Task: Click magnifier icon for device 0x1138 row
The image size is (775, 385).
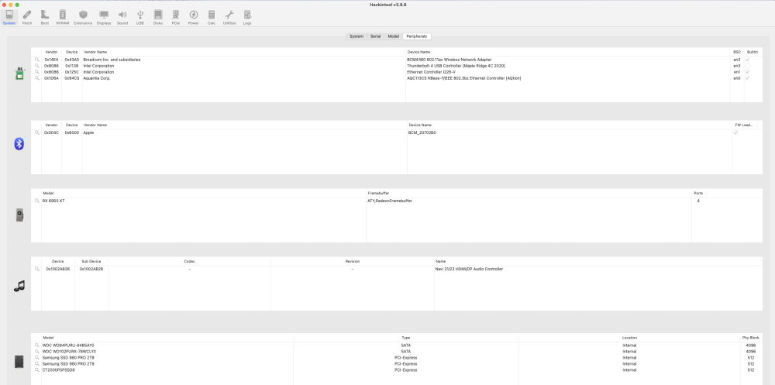Action: click(36, 66)
